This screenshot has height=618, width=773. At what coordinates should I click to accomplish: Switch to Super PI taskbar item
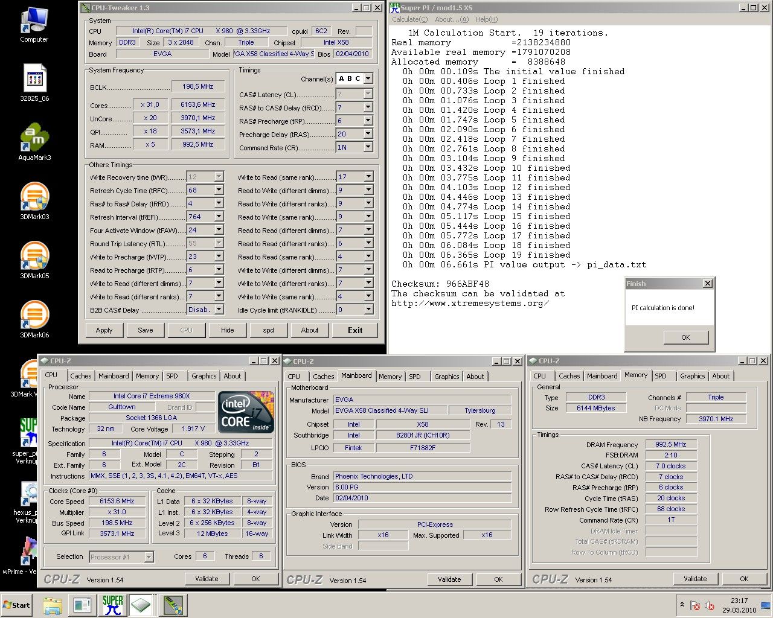coord(112,605)
